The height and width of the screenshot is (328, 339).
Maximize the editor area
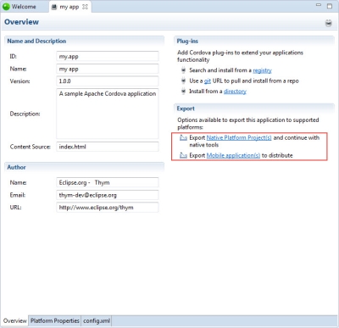coord(330,6)
